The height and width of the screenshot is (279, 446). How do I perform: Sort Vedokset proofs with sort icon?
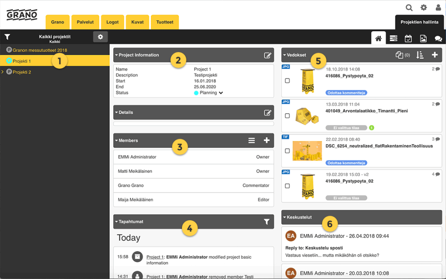click(x=420, y=55)
